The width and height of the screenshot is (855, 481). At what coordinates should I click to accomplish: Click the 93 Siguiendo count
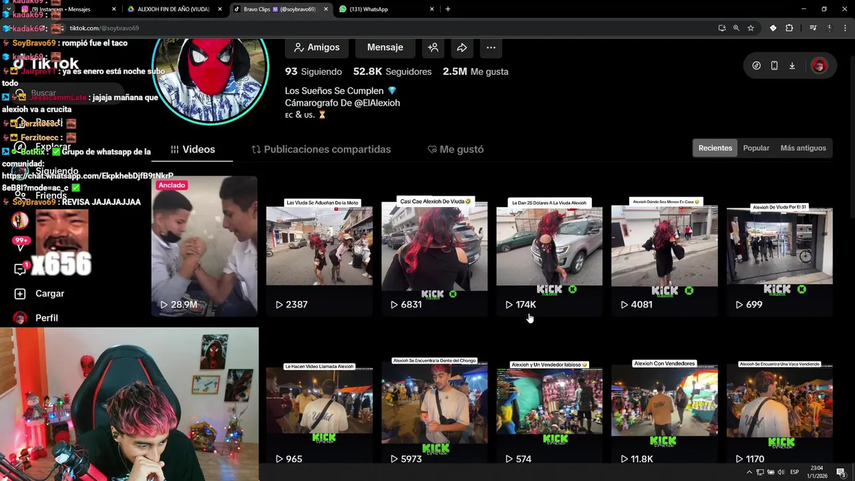[x=313, y=71]
